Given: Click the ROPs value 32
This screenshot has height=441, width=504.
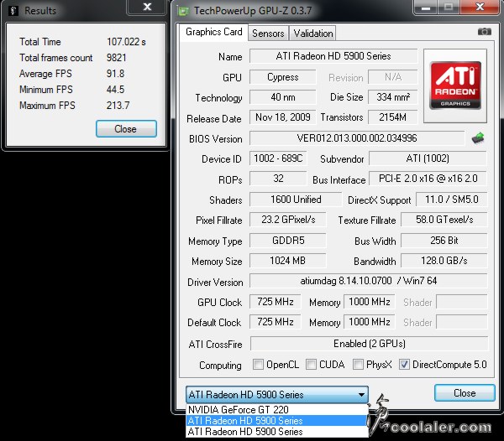Looking at the screenshot, I should (278, 179).
